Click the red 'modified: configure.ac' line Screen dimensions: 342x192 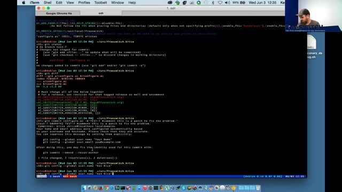click(x=69, y=60)
